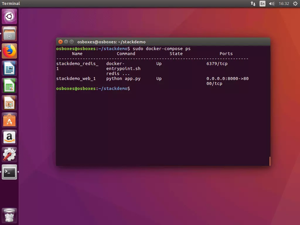The image size is (300, 225).
Task: Close the terminal window
Action: click(x=60, y=42)
